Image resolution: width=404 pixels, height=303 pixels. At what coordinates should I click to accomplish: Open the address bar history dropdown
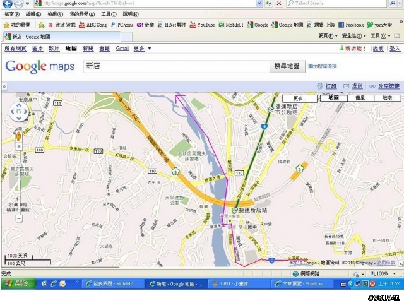[x=259, y=3]
